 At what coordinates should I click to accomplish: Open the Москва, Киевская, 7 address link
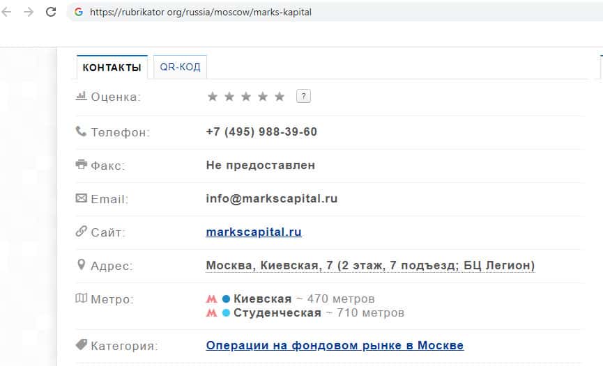pos(370,265)
